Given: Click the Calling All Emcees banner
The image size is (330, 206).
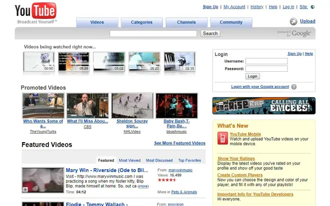Looking at the screenshot, I should [264, 106].
